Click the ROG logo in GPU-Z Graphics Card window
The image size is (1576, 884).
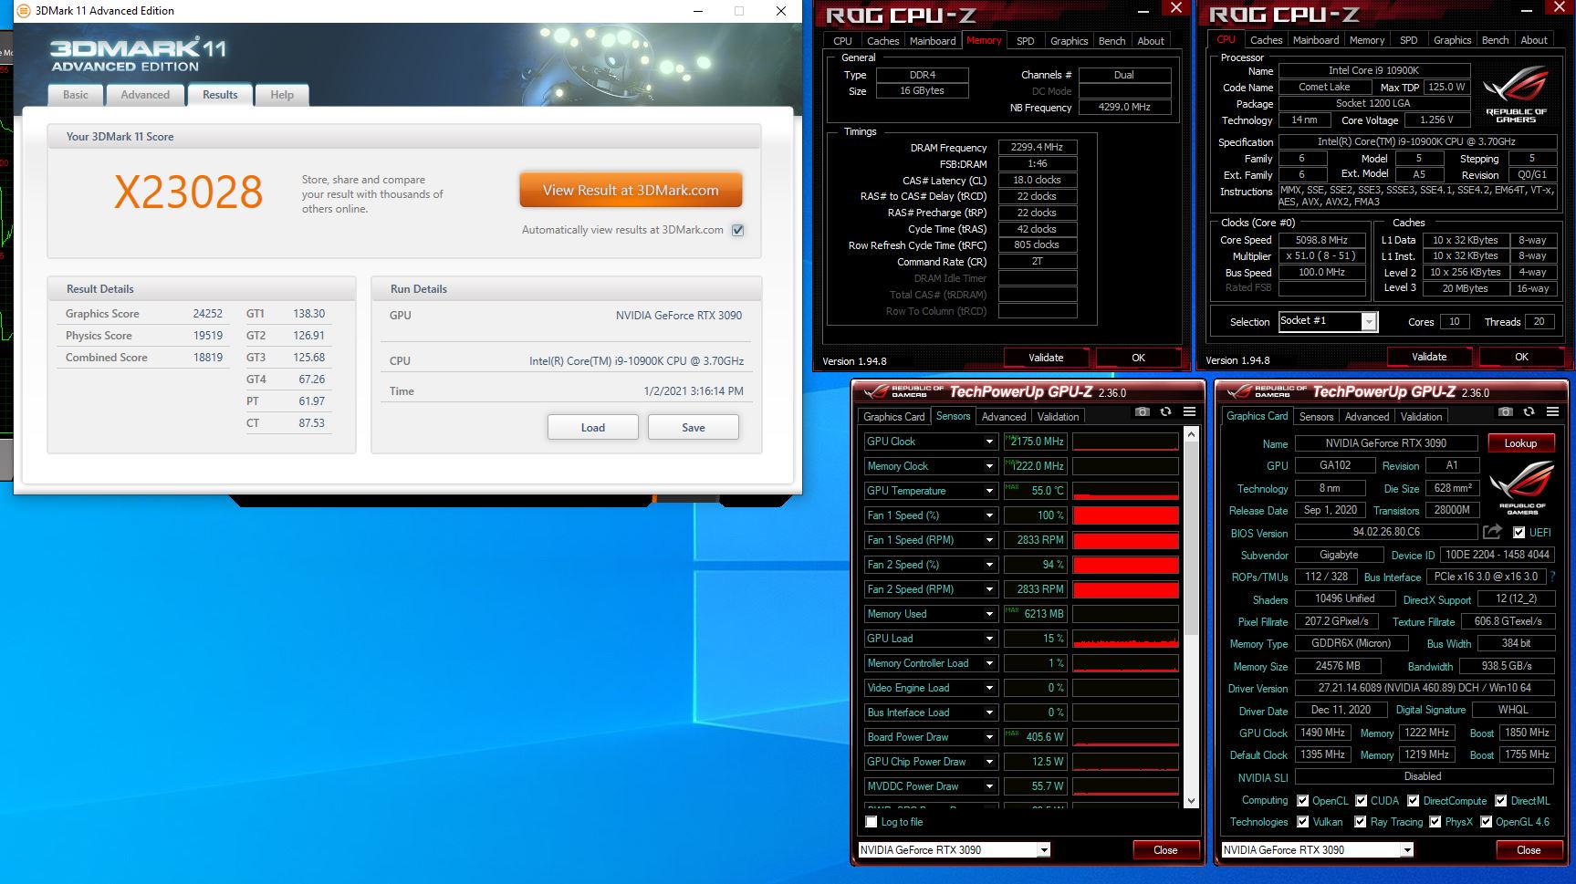pyautogui.click(x=1521, y=487)
